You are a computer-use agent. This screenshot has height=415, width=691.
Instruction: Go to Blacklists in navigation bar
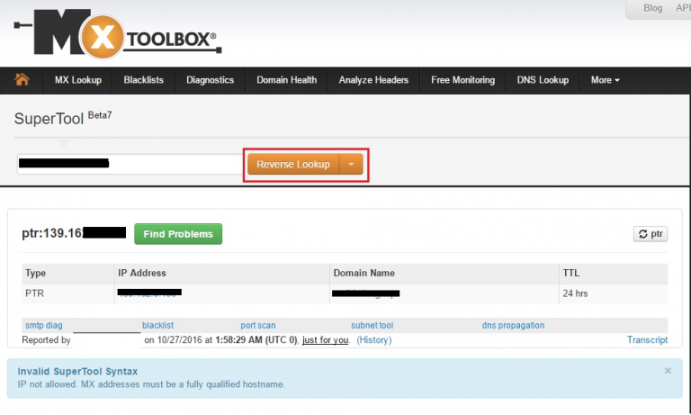(x=144, y=80)
